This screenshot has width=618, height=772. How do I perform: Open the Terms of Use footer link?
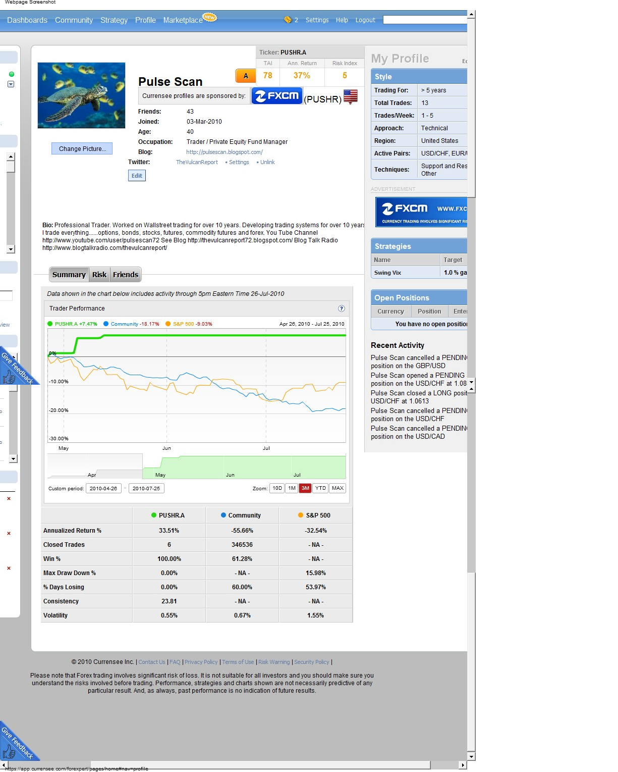click(238, 662)
